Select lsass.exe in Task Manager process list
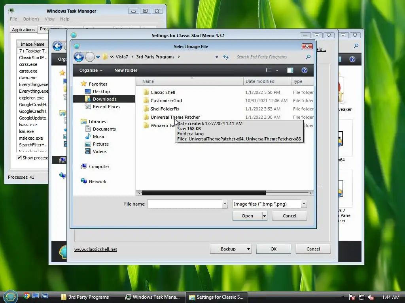 pos(28,125)
